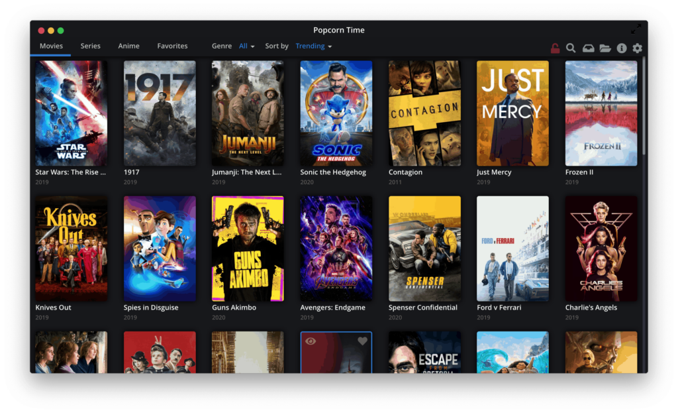
Task: Click the red VPN padlock icon
Action: coord(554,48)
